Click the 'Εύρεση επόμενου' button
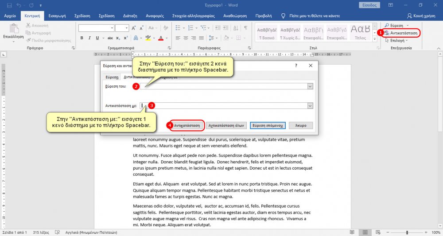 [x=268, y=125]
